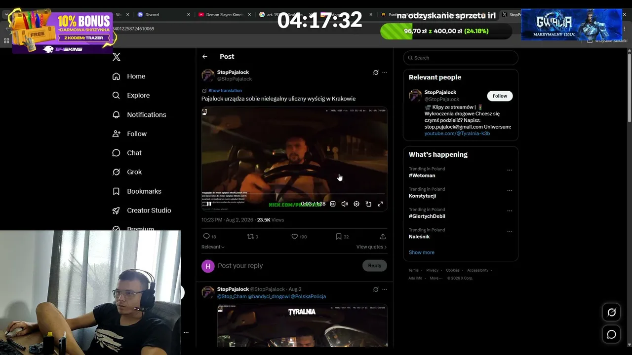Open the @bandyci_drogowi mention
The image size is (632, 355).
click(268, 296)
